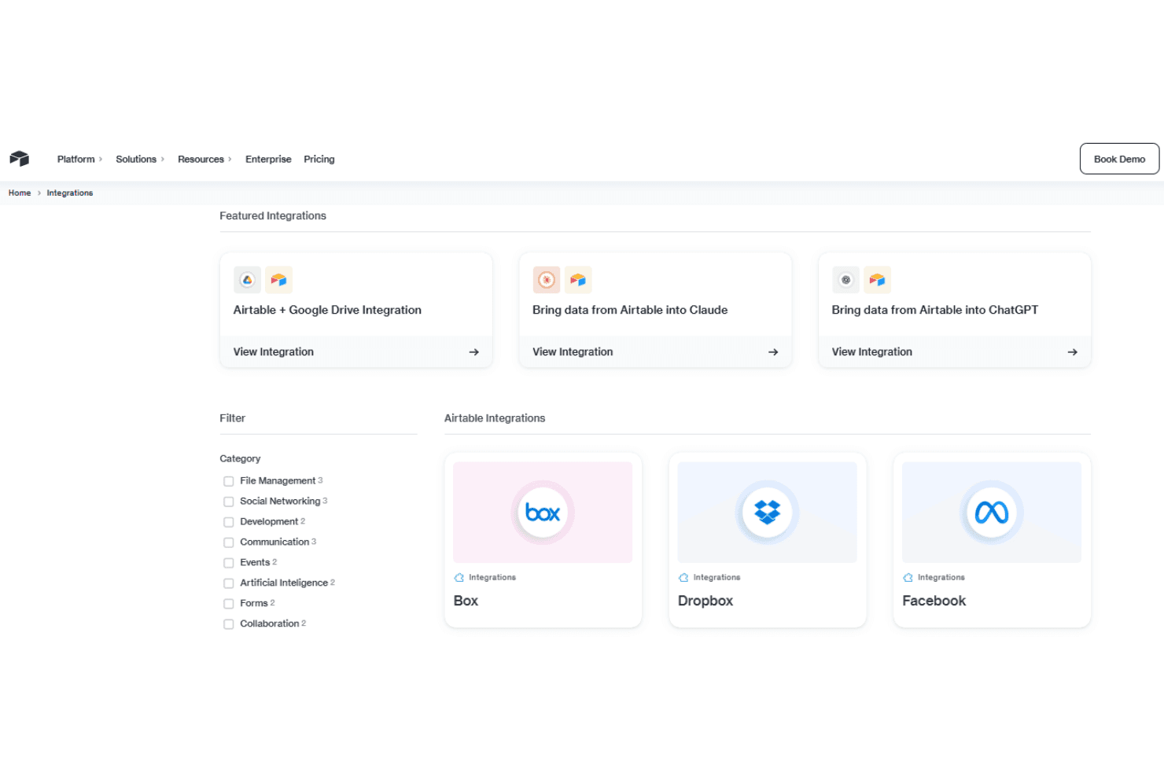Check the File Management filter checkbox
The height and width of the screenshot is (776, 1164).
coord(229,481)
